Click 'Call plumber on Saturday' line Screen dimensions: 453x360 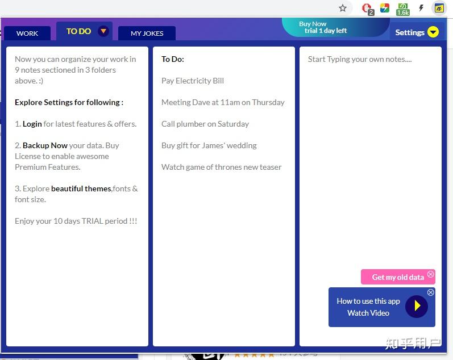coord(205,124)
